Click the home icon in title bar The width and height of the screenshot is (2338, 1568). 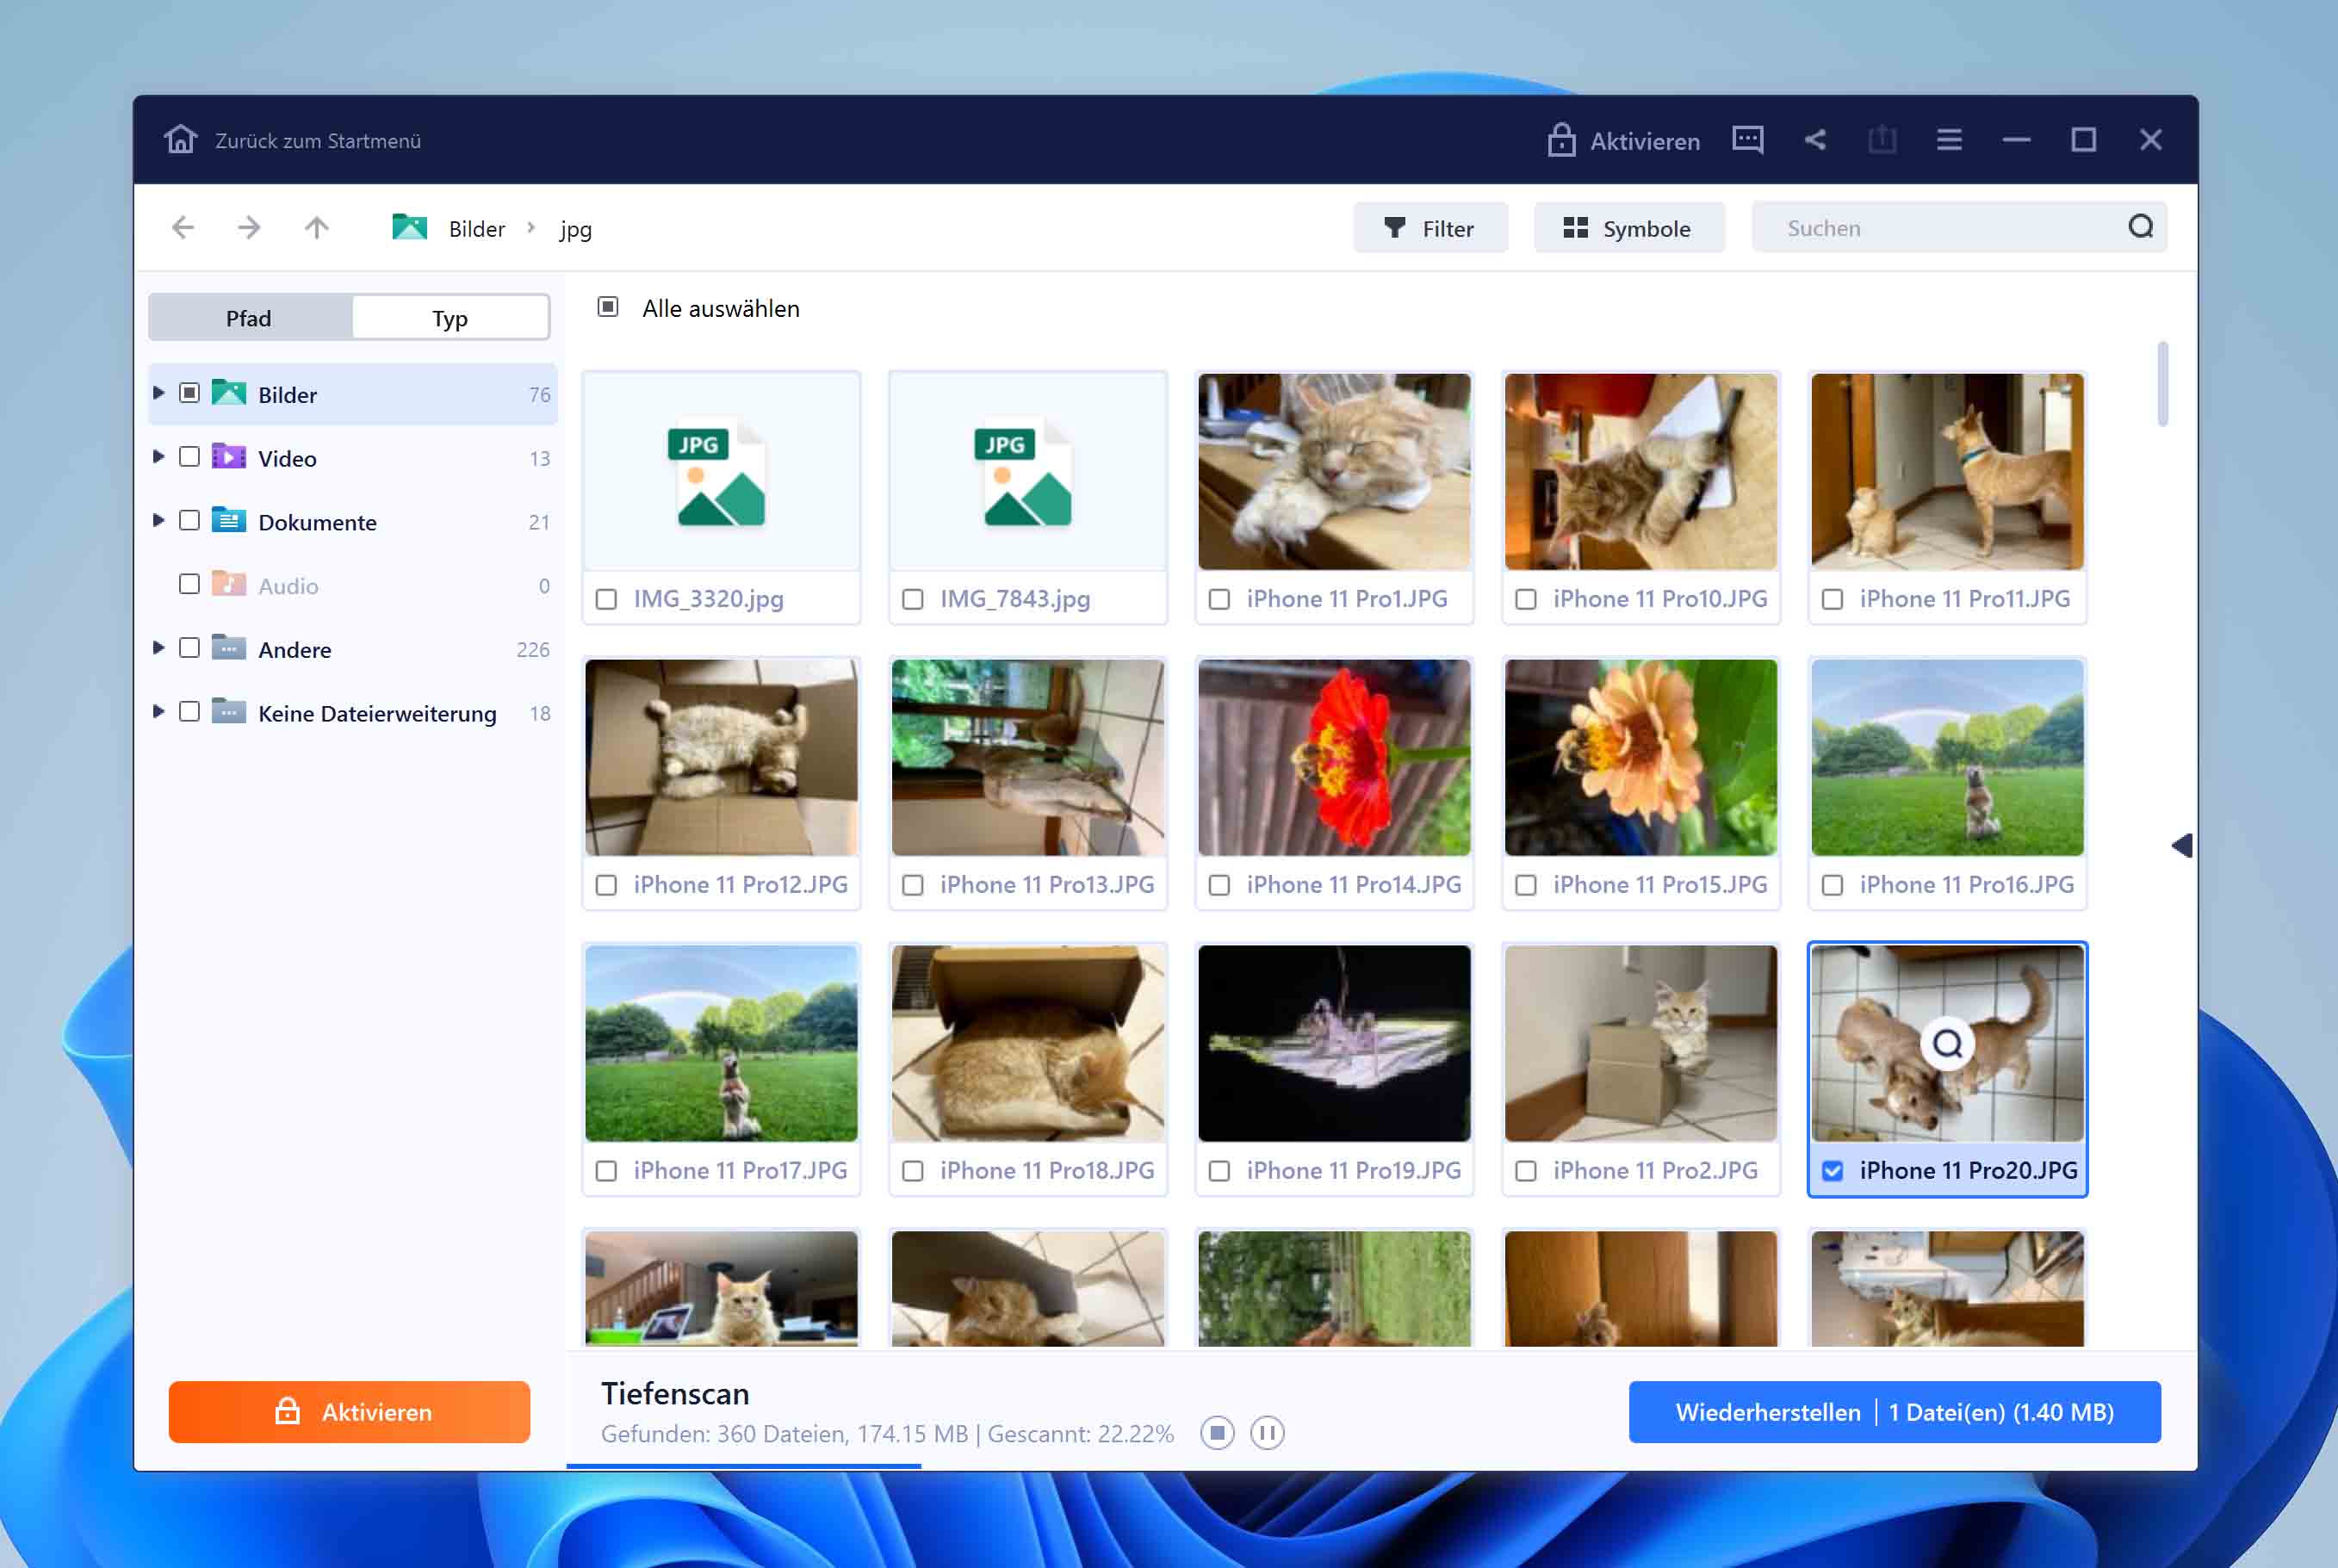pyautogui.click(x=181, y=139)
